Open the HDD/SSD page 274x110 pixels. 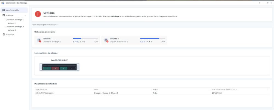(10, 34)
